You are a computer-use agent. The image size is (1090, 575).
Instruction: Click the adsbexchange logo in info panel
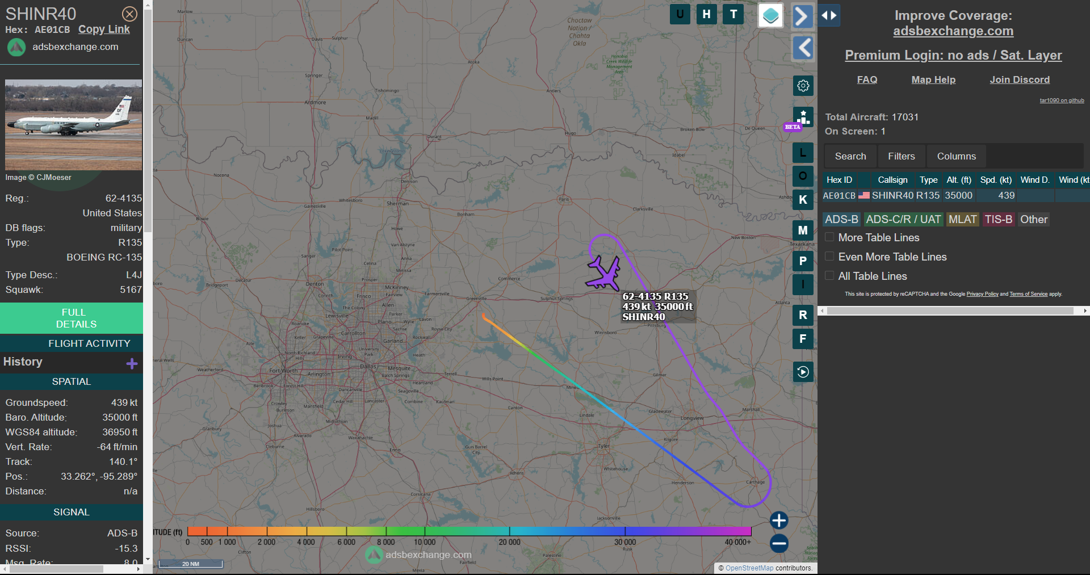pos(16,47)
